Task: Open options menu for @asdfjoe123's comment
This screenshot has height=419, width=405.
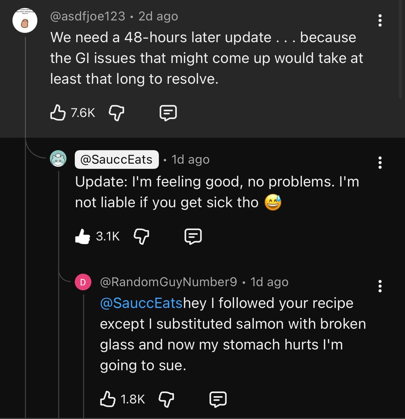Action: [x=380, y=21]
